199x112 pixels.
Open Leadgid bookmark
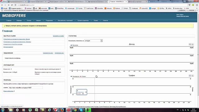[x=153, y=8]
